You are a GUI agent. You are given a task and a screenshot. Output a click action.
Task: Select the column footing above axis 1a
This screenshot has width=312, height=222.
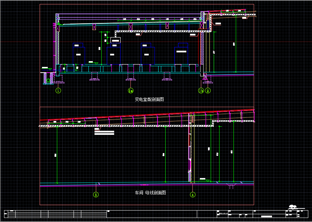[x=131, y=79]
